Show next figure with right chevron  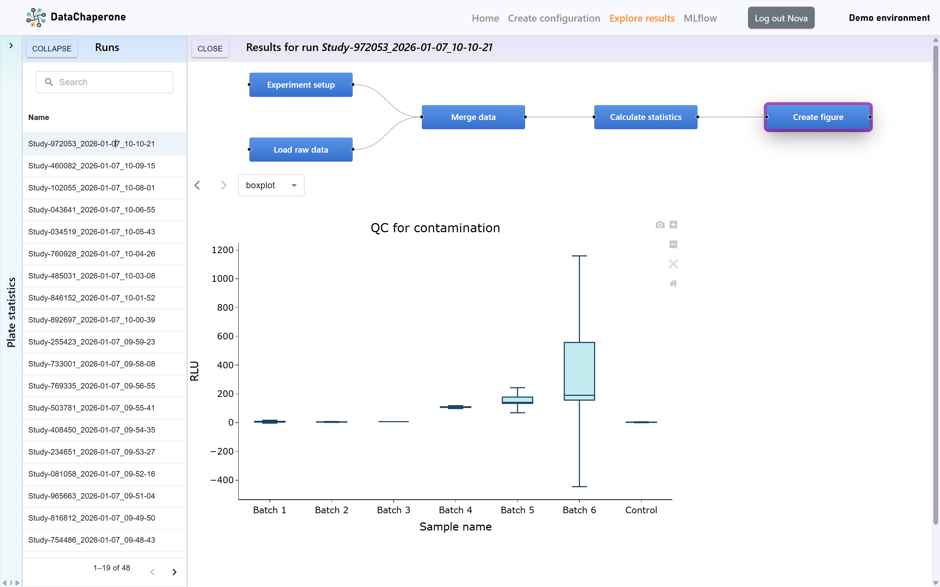coord(223,185)
